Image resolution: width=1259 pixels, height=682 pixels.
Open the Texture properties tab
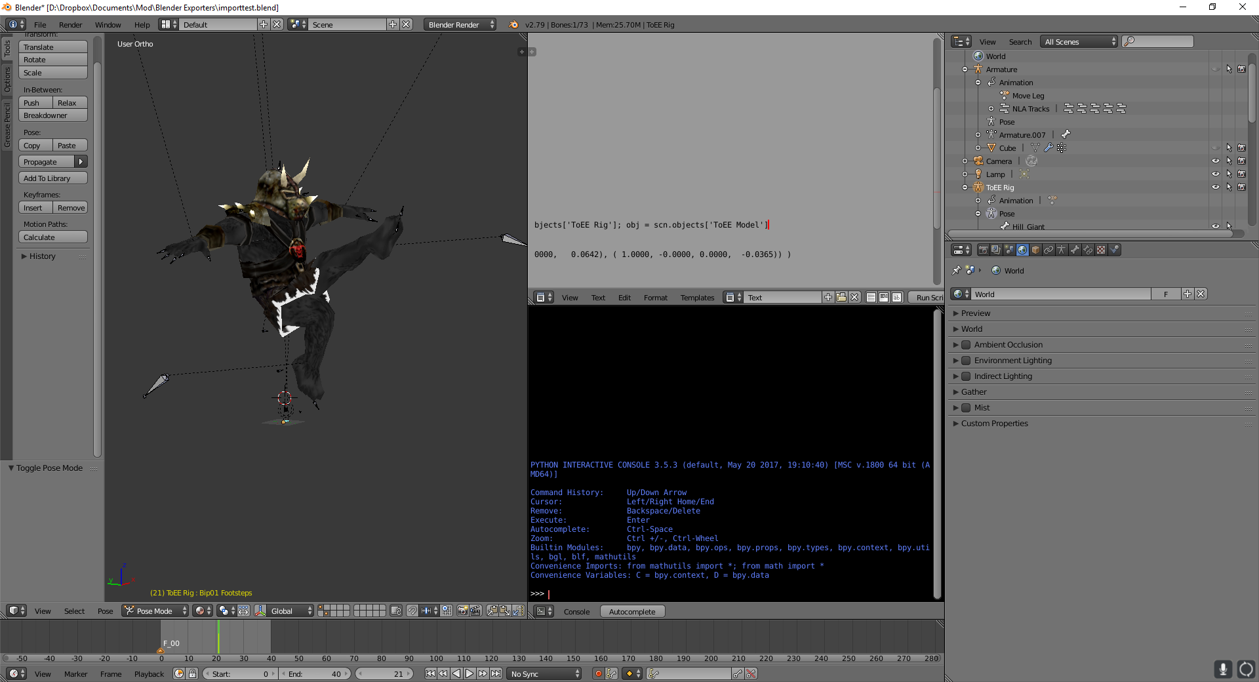1101,250
